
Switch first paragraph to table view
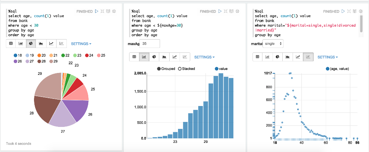pyautogui.click(x=11, y=44)
